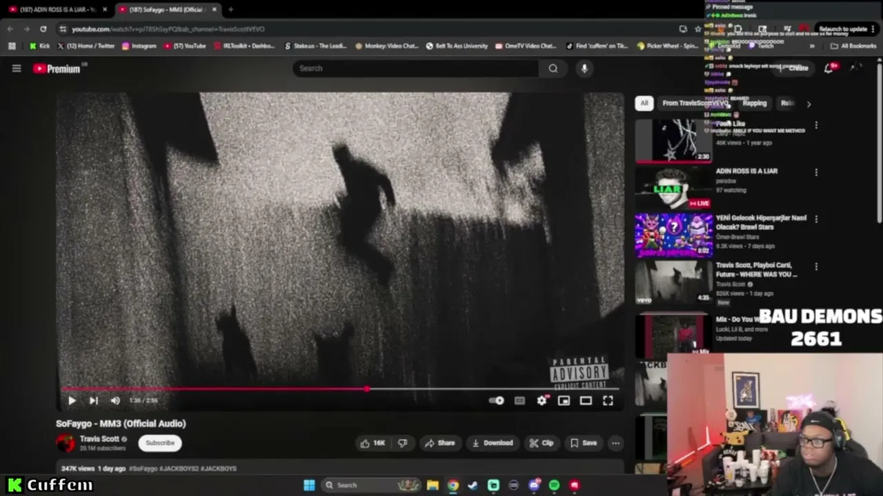The image size is (883, 496).
Task: Open WHERE WAS YOU video thumbnail
Action: [x=673, y=282]
